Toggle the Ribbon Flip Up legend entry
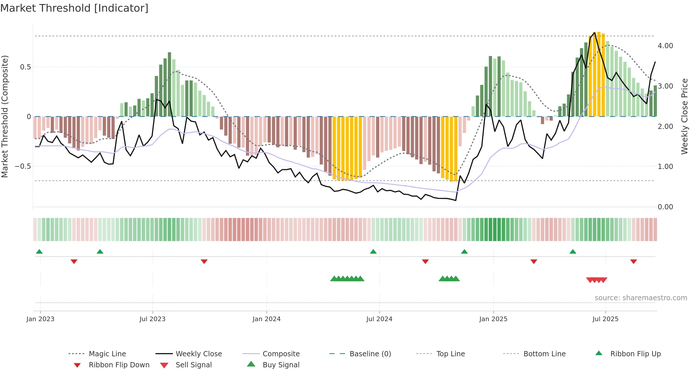 coord(628,354)
